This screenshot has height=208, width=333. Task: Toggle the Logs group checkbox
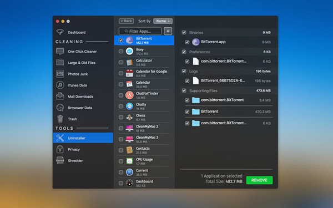184,71
